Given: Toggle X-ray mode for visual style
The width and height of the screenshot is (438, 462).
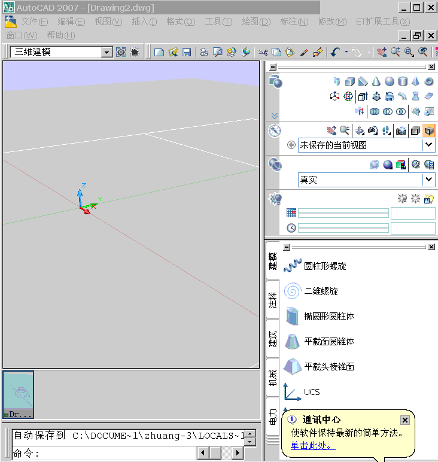Looking at the screenshot, I should [x=374, y=165].
